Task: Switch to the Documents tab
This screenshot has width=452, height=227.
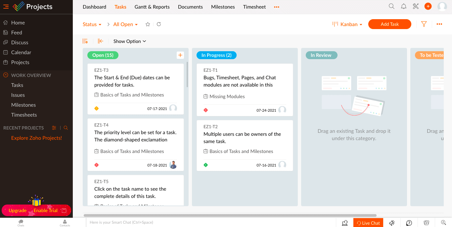Action: pos(190,7)
